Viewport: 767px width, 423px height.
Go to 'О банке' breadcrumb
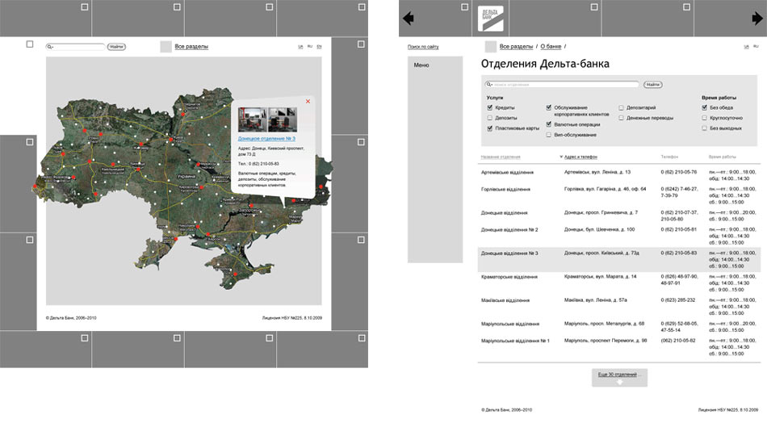(551, 47)
